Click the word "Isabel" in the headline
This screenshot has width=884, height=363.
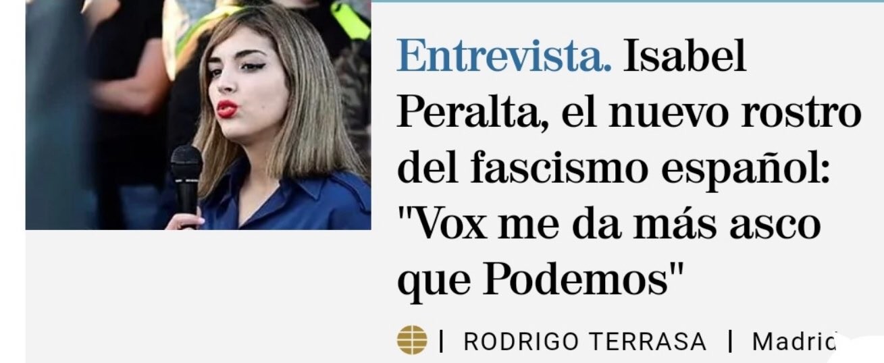click(x=685, y=57)
